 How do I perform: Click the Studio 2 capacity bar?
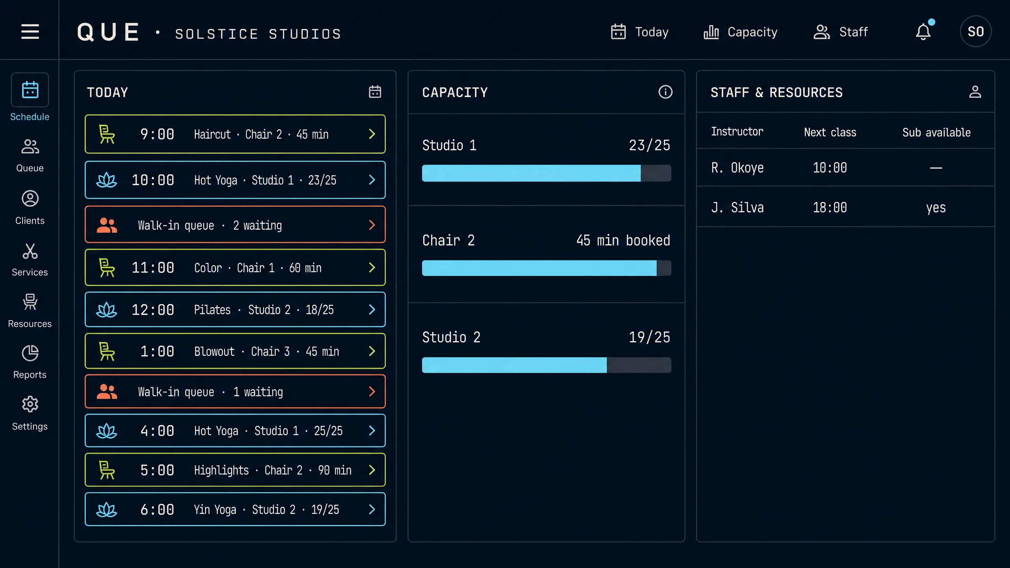click(546, 365)
